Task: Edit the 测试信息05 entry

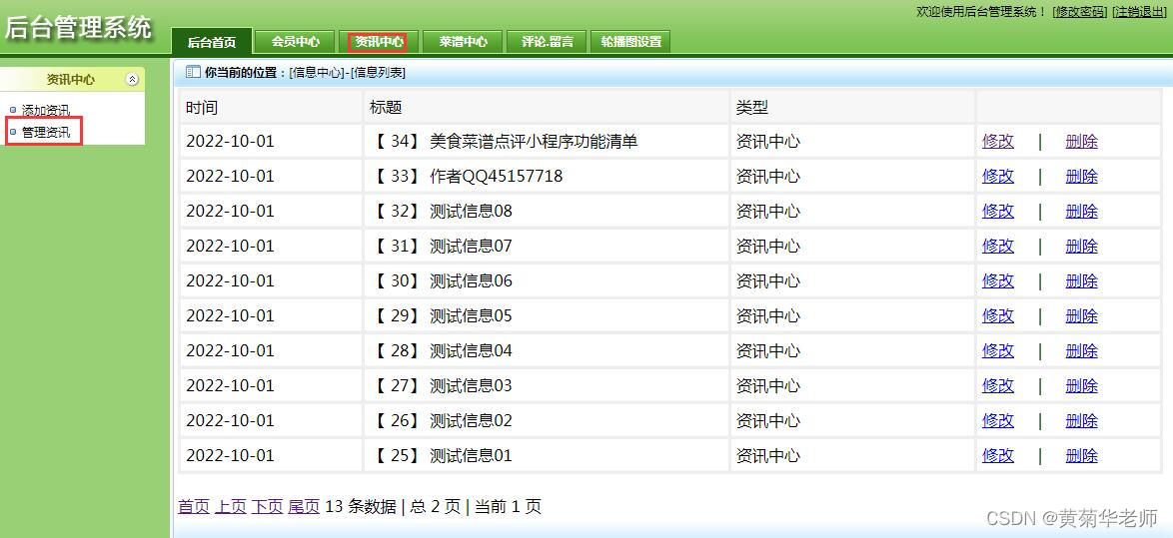Action: (x=998, y=316)
